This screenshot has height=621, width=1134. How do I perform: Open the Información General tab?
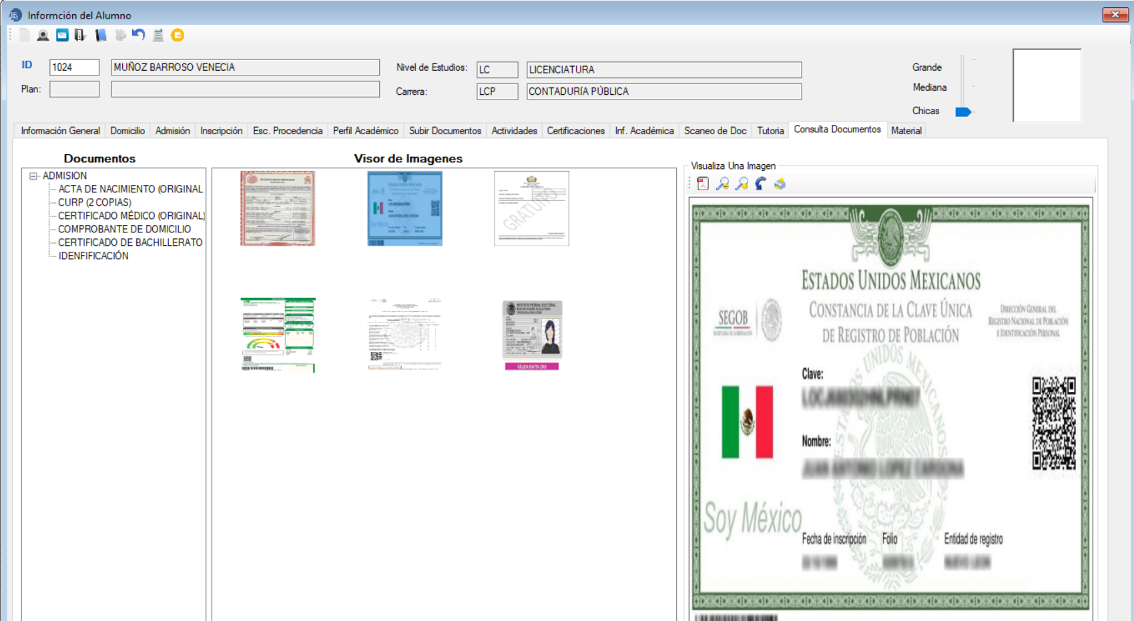point(60,131)
